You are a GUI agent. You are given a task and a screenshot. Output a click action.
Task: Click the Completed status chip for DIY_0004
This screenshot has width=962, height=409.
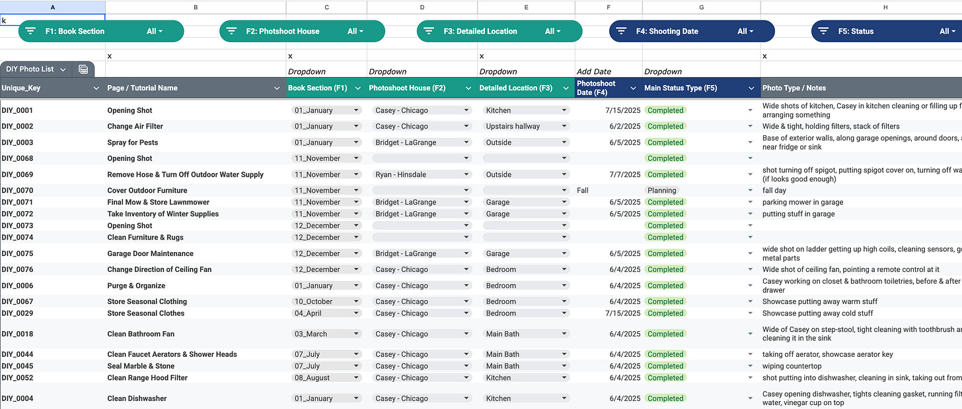665,398
